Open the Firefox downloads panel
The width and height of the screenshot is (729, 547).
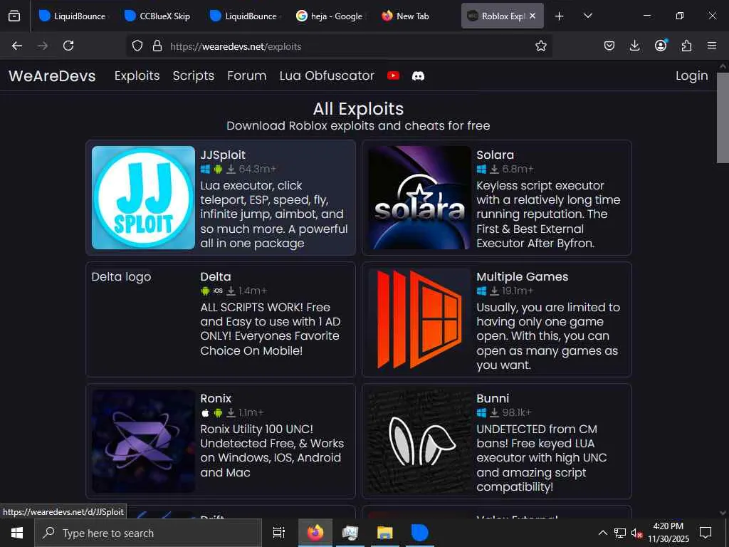(634, 46)
